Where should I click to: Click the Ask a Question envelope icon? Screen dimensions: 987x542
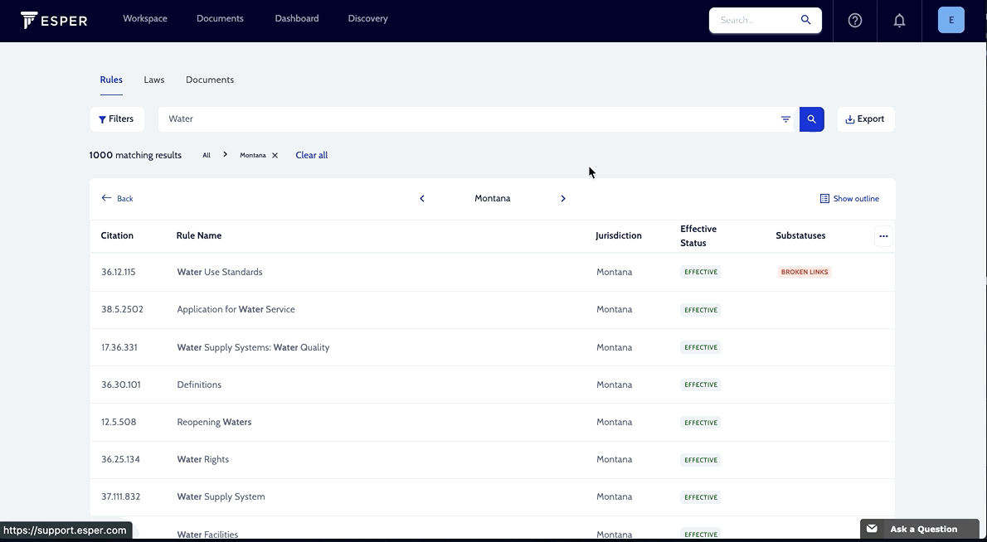coord(872,528)
